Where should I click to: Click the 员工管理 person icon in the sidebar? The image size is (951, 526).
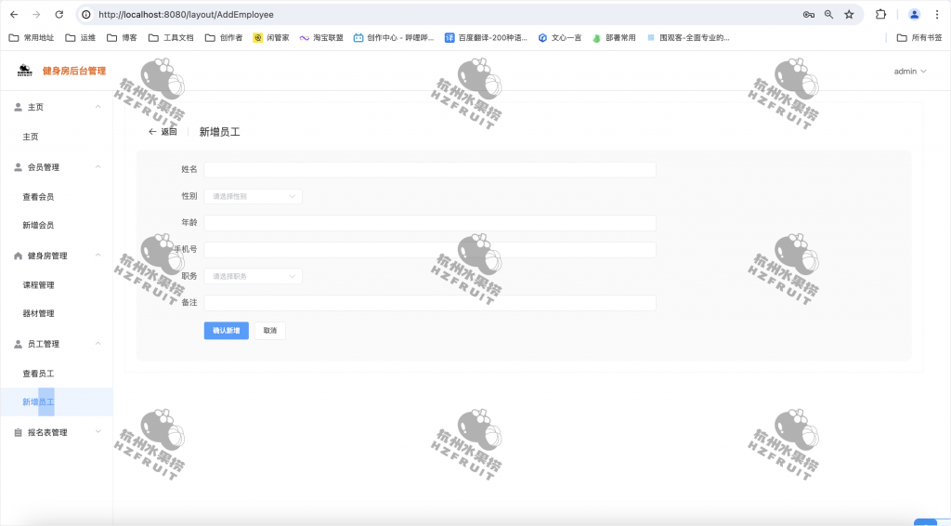pyautogui.click(x=19, y=344)
